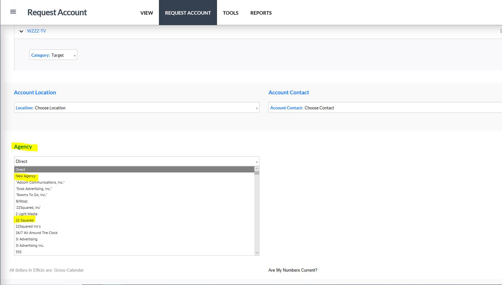Open the TOOLS menu
Viewport: 502px width, 285px height.
click(231, 13)
